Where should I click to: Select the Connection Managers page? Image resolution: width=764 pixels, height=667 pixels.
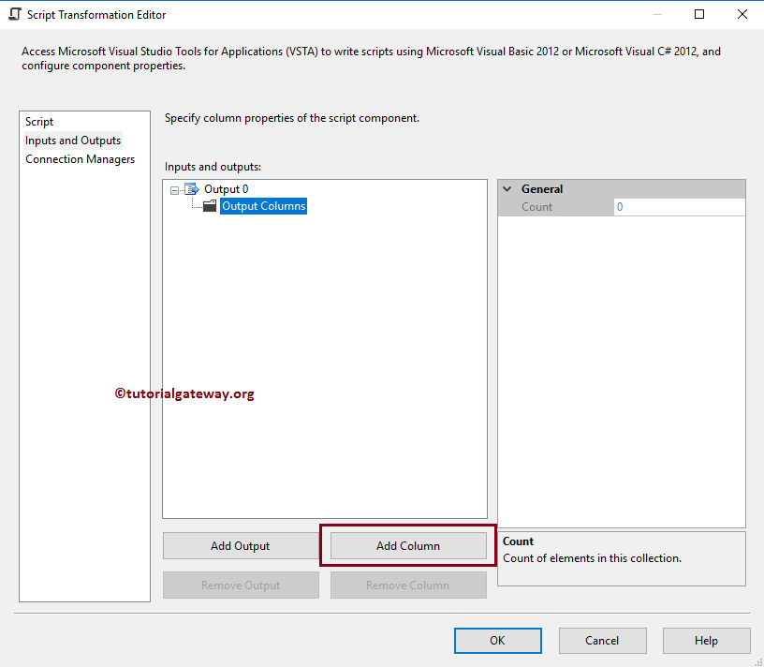tap(80, 158)
